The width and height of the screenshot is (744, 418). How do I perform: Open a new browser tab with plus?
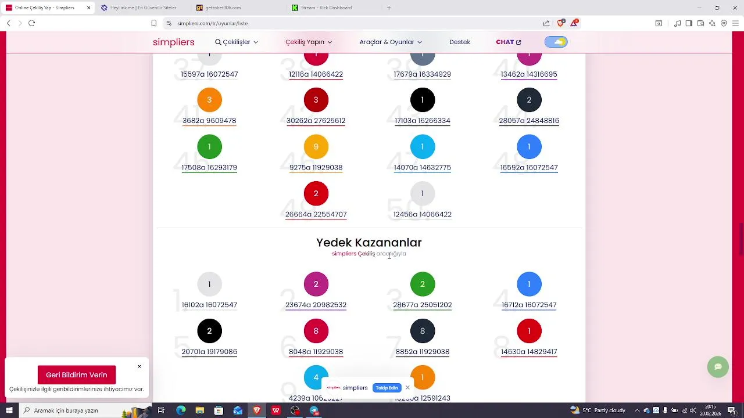(389, 8)
